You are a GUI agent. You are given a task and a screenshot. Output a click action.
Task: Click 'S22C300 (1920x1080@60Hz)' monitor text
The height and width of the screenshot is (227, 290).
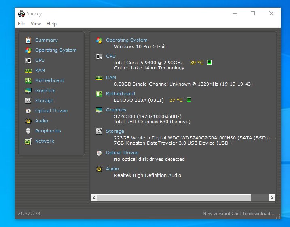(x=148, y=116)
